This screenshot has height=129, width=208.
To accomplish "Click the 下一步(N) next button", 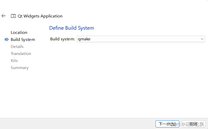I will click(x=167, y=124).
